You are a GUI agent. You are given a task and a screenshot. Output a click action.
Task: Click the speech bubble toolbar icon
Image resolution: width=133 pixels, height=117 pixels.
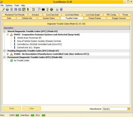[39, 9]
